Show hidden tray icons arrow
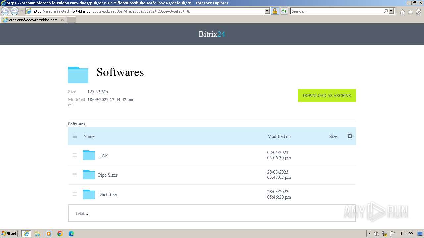 coord(369,234)
